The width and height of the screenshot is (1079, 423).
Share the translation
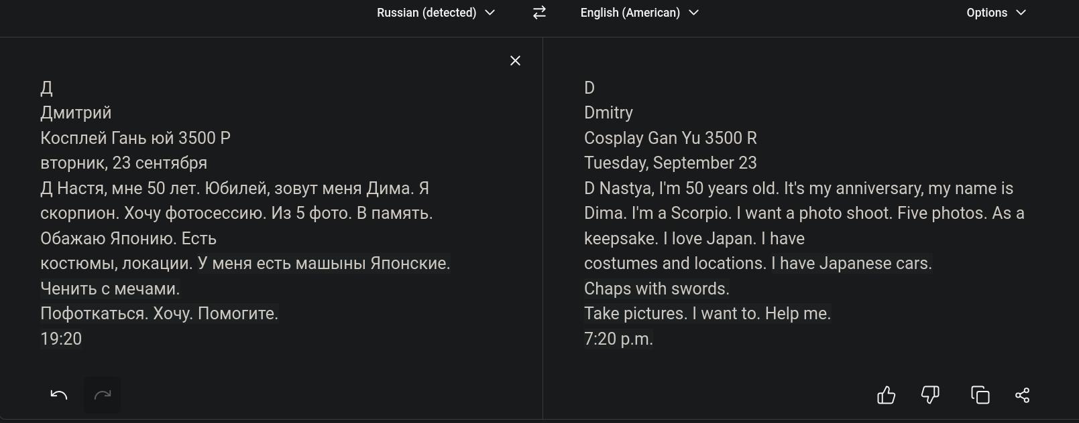coord(1022,395)
